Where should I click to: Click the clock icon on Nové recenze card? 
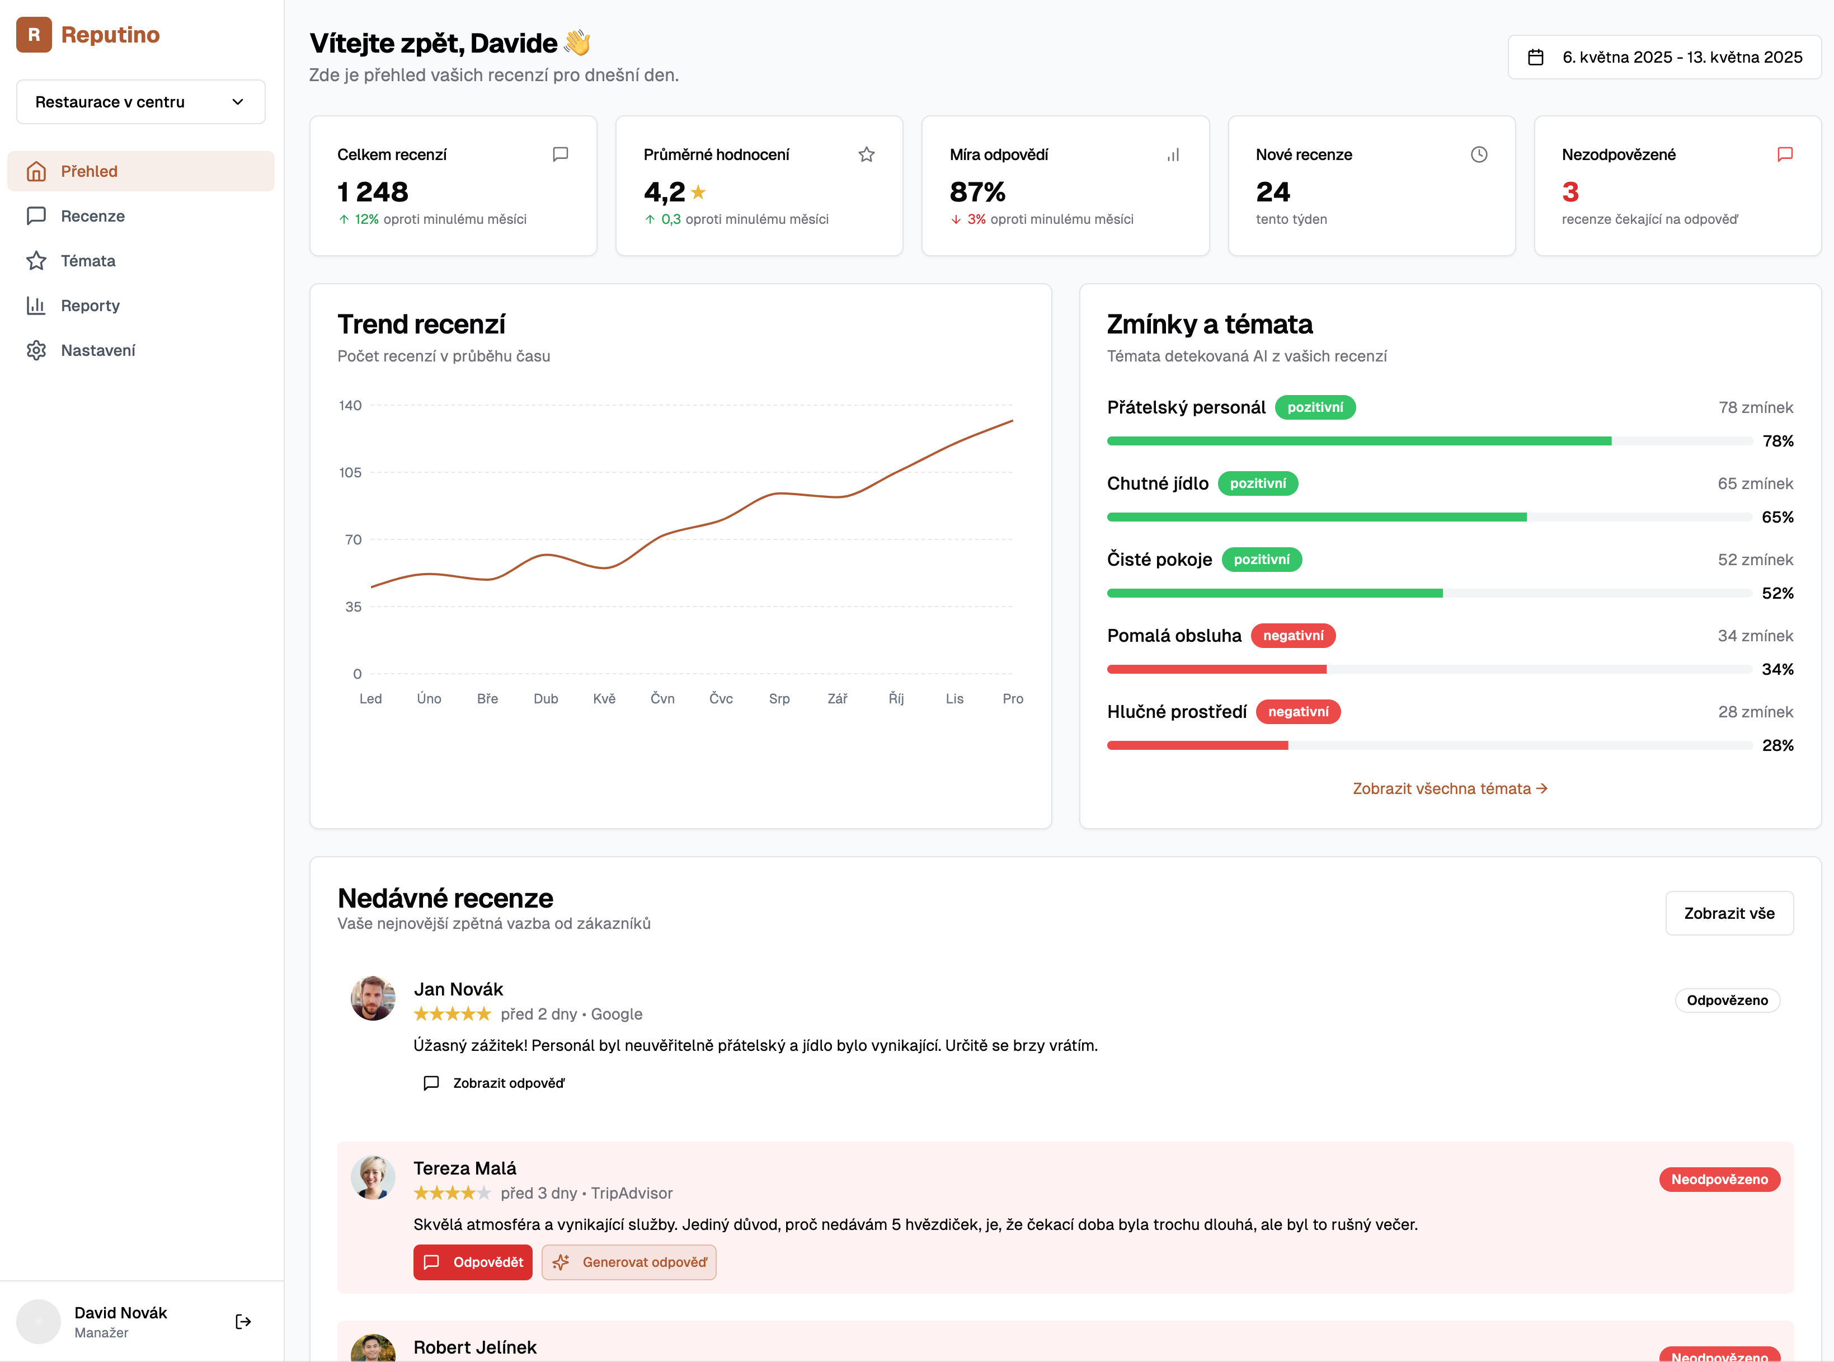[x=1479, y=154]
